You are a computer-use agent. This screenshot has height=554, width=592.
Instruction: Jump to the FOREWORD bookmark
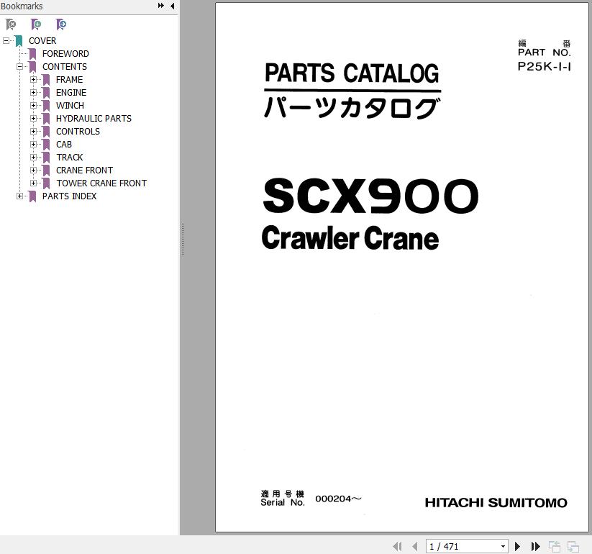tap(65, 54)
